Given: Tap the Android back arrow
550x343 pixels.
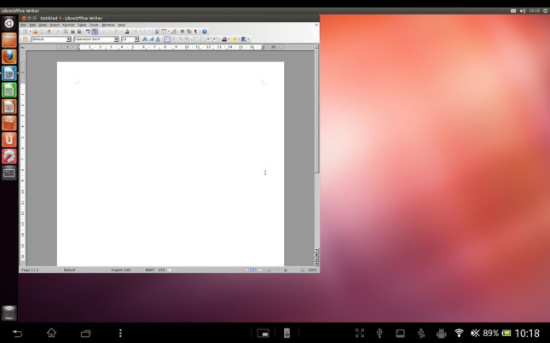Looking at the screenshot, I should 17,333.
